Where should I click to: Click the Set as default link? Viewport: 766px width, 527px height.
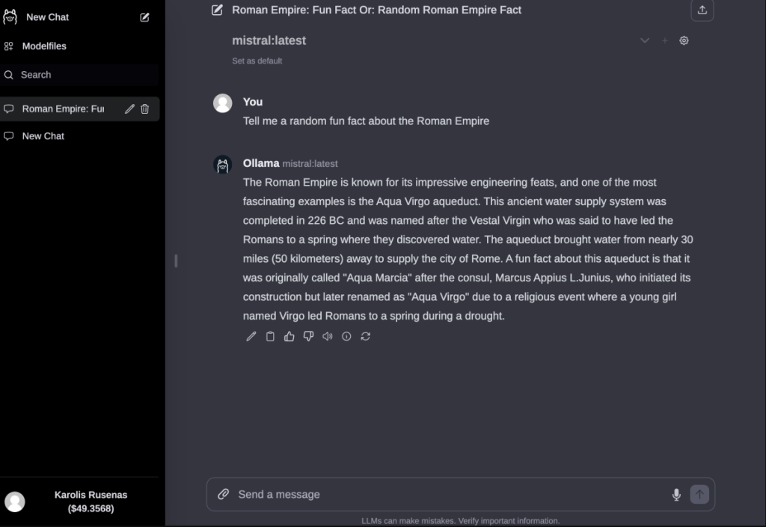[257, 61]
